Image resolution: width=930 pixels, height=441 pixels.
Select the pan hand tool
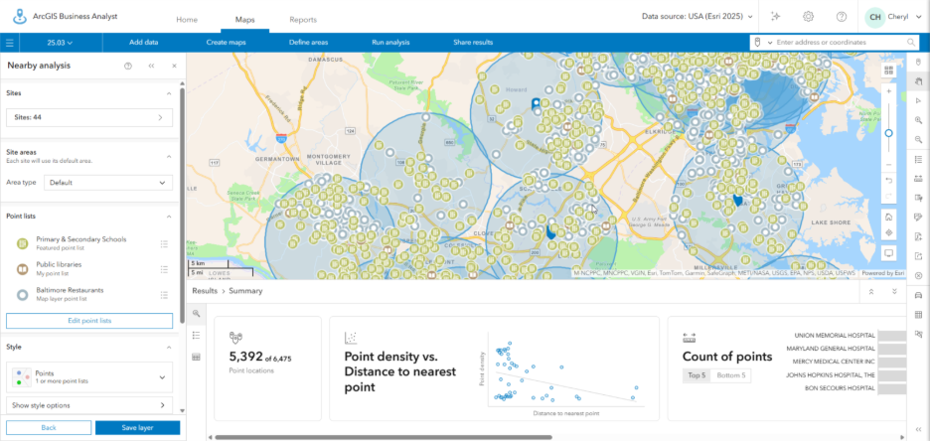tap(918, 81)
